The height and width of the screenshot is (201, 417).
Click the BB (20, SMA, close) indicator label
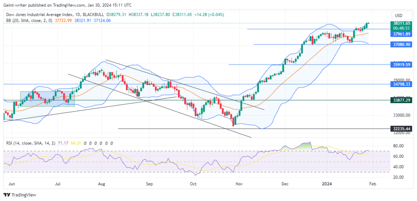(x=29, y=20)
